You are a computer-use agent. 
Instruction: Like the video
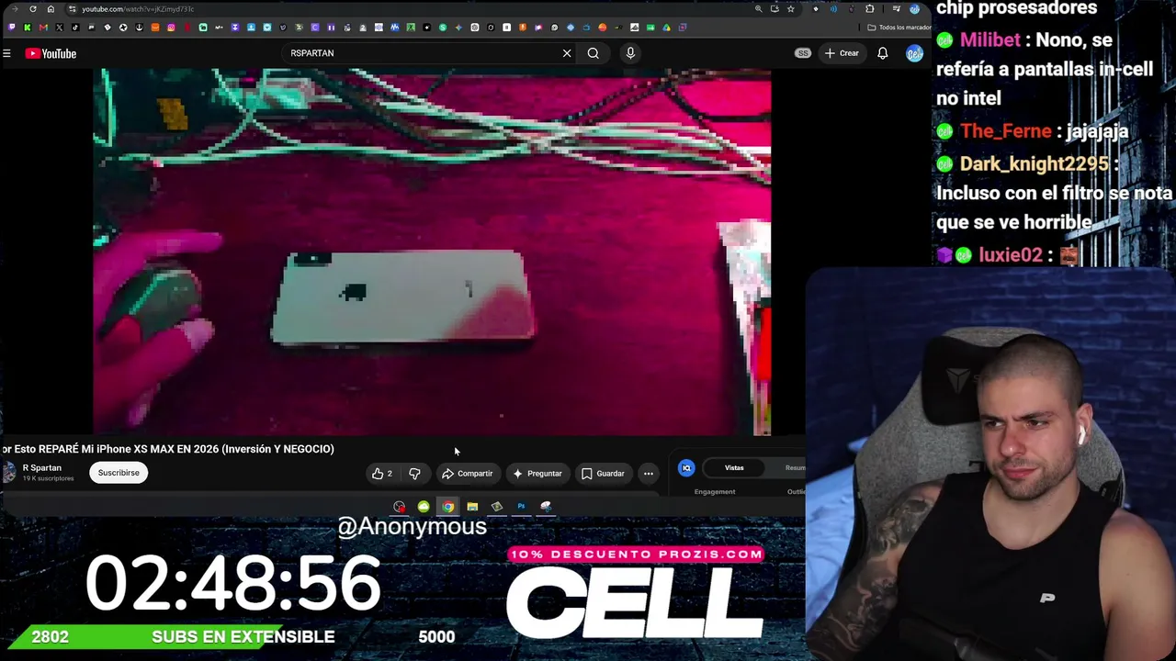click(382, 474)
